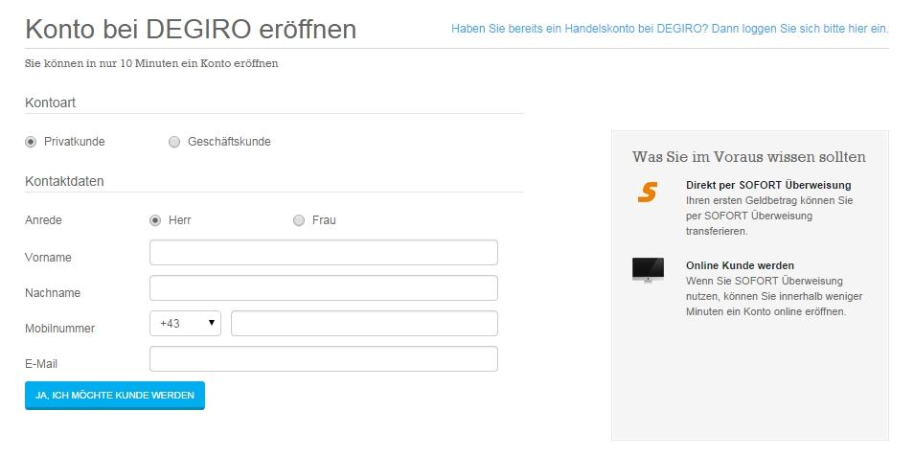Choose Geschäftskunde account type
914x456 pixels.
[173, 142]
